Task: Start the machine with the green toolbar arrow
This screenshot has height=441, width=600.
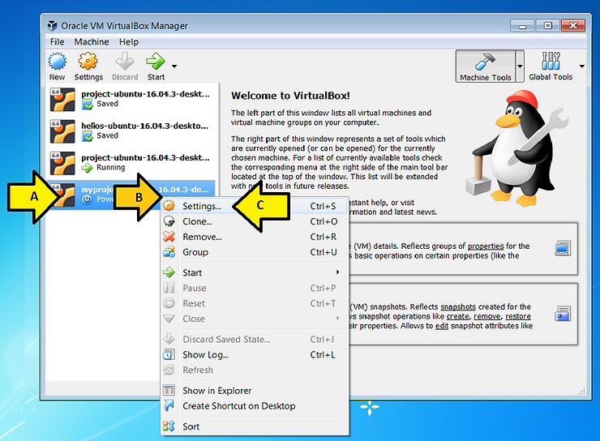Action: pos(156,61)
